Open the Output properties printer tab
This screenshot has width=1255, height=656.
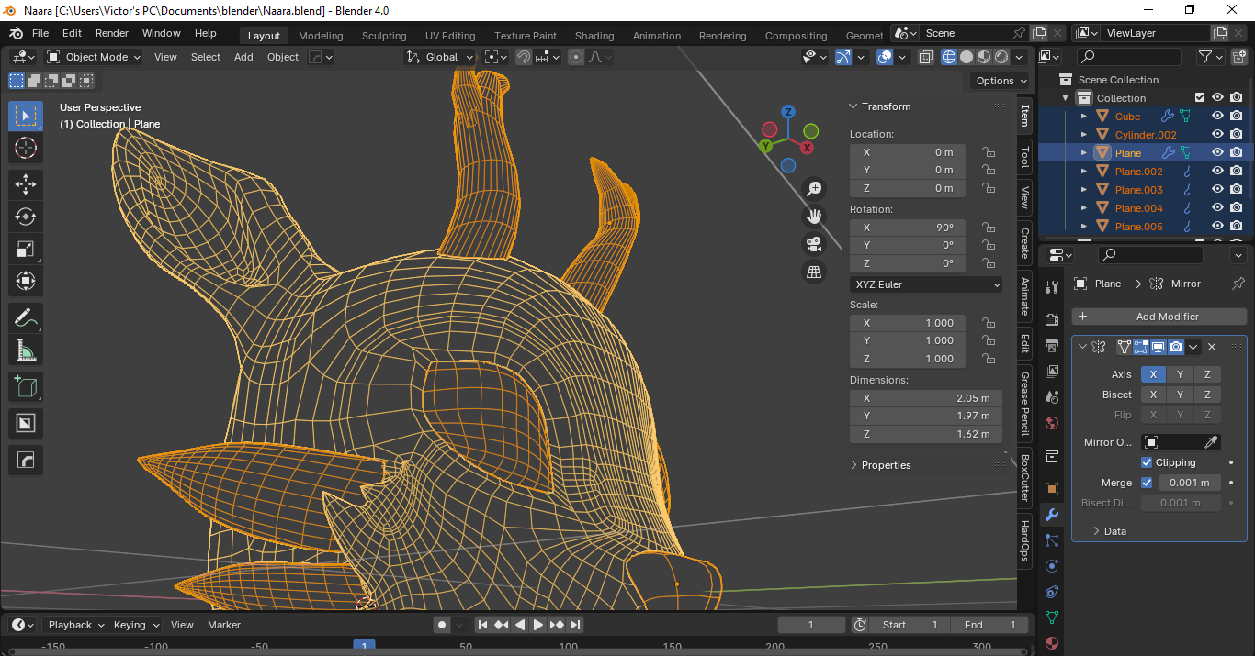point(1052,346)
